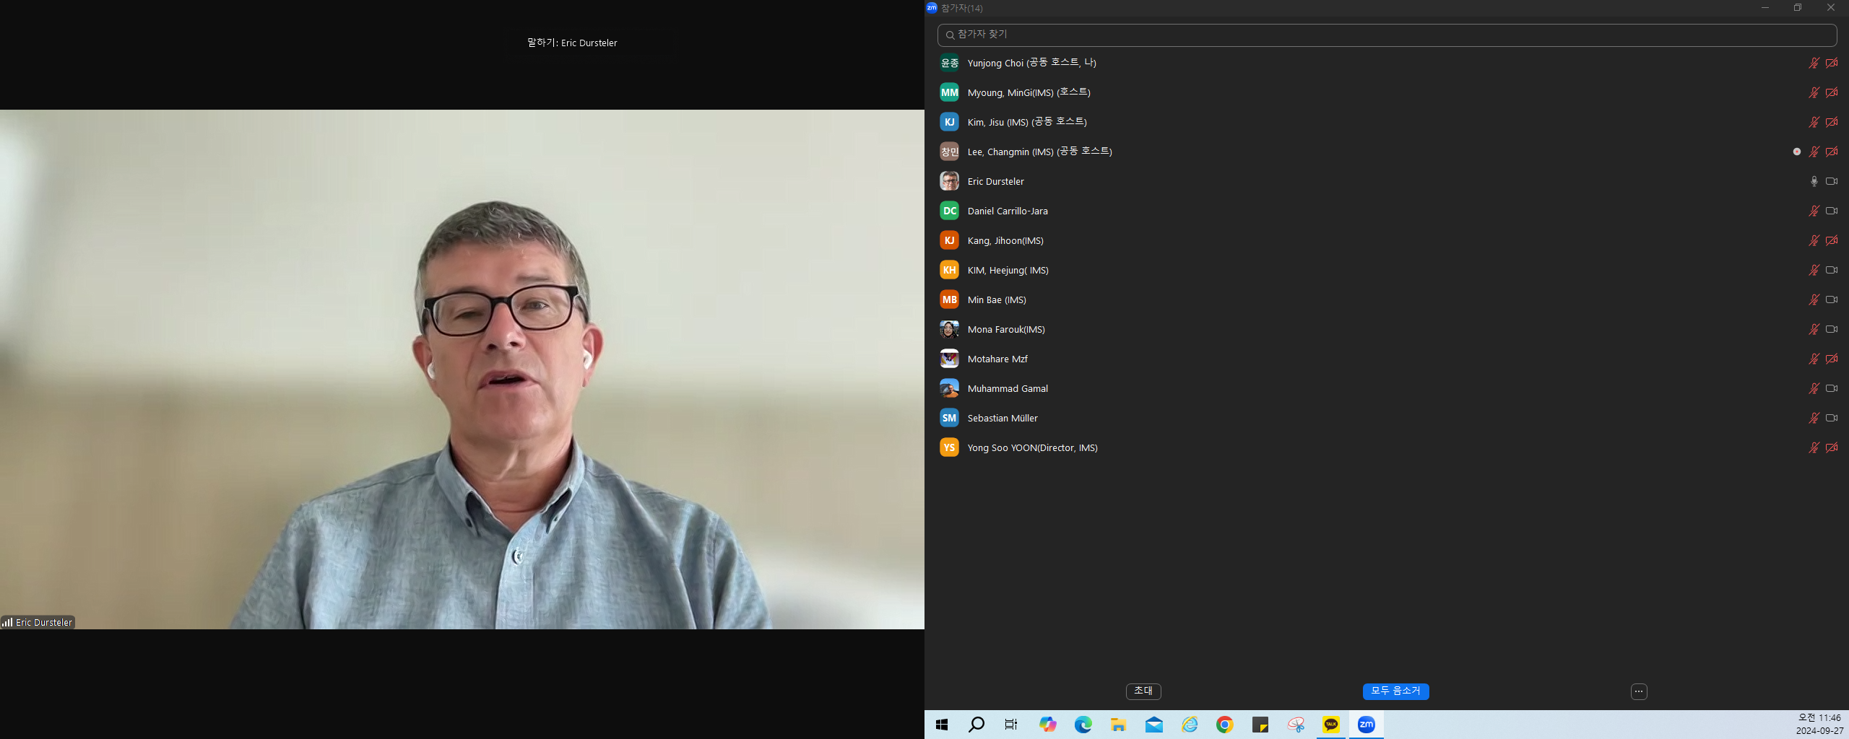1849x739 pixels.
Task: Click the 모두 음소거 mute all button
Action: click(x=1395, y=691)
